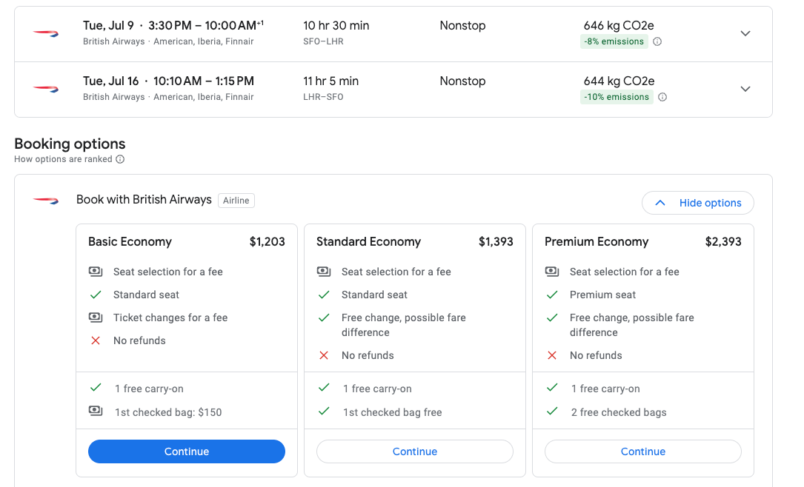
Task: Click info icon beside -10% emissions badge
Action: (x=662, y=97)
